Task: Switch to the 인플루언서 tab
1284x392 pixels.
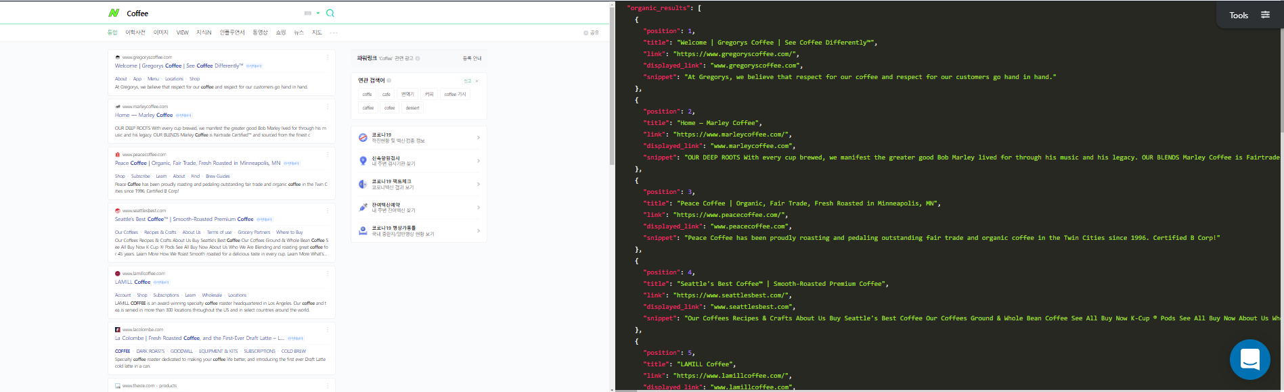Action: coord(232,32)
